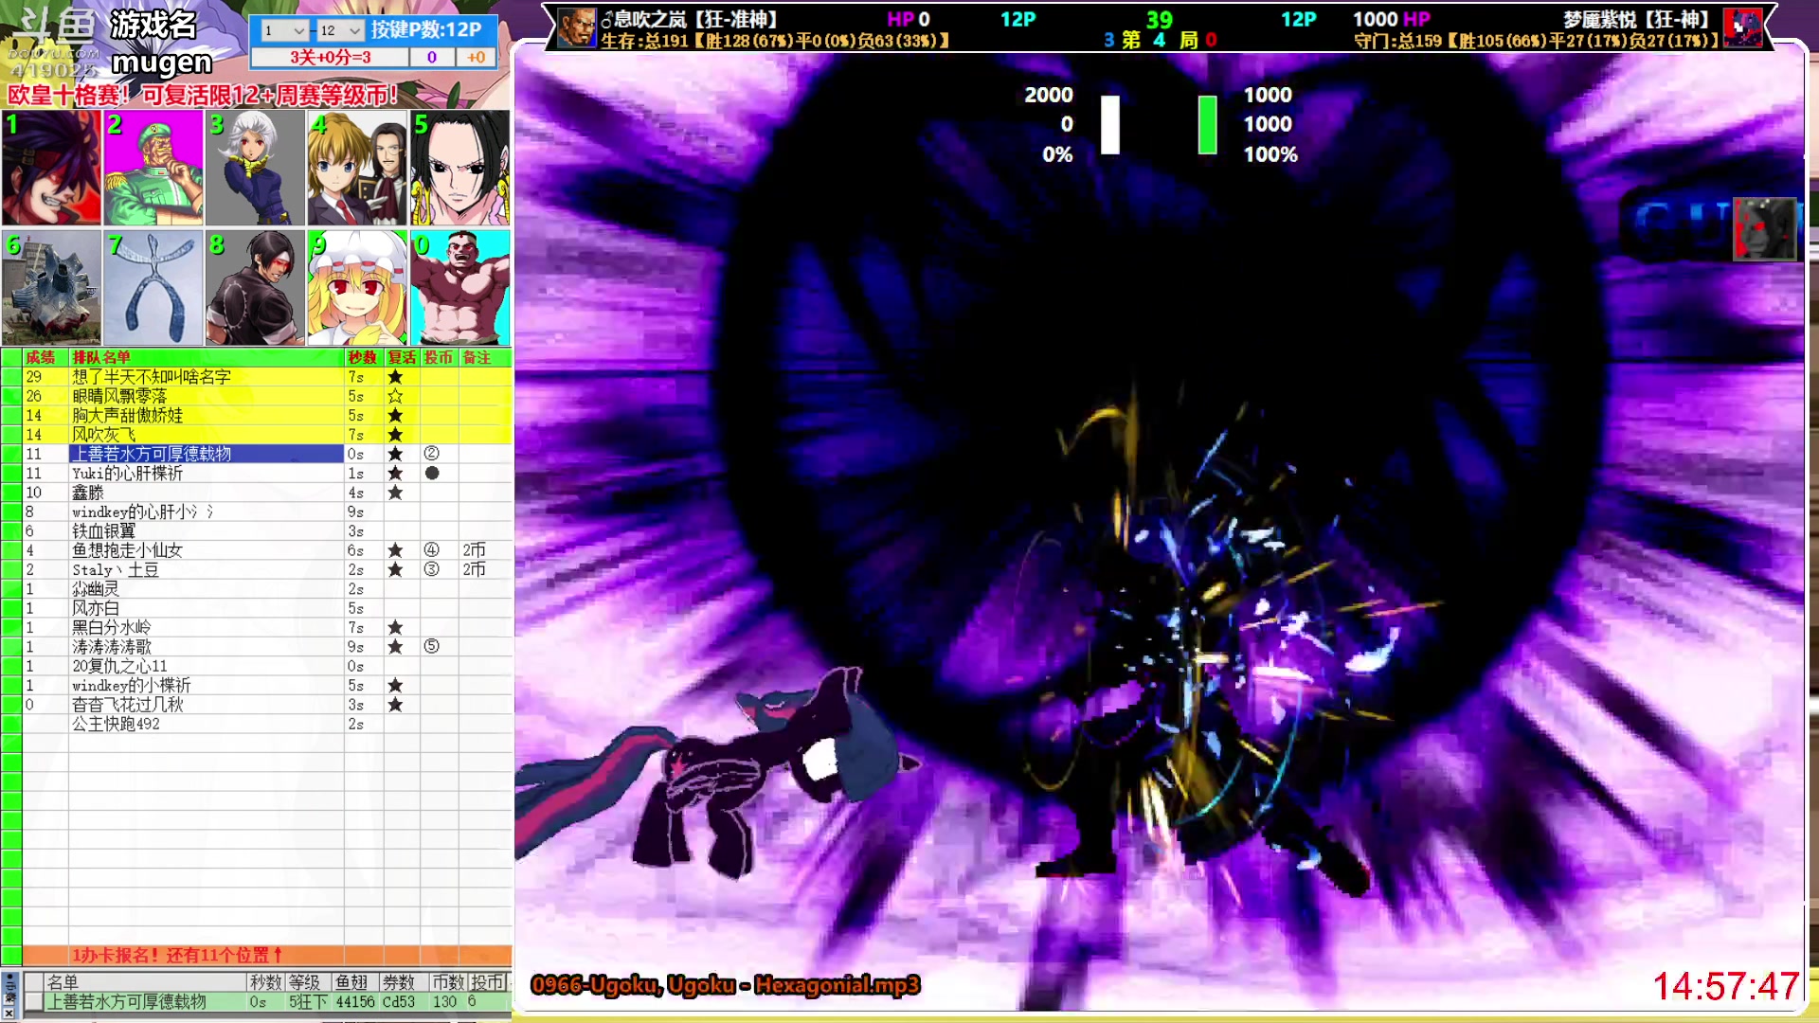Click the 3关+0分=3 score field
1819x1023 pixels.
click(330, 57)
